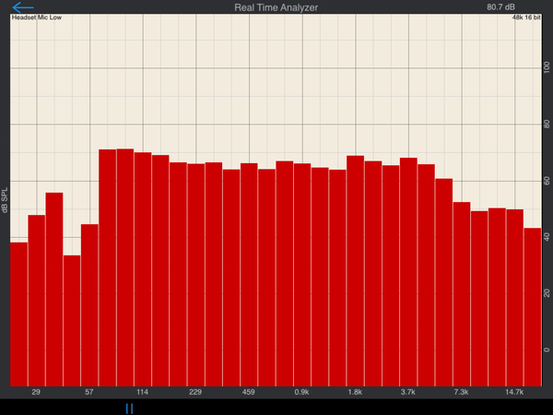This screenshot has height=415, width=553.
Task: Select the Headset Mic Low input label
Action: 37,18
